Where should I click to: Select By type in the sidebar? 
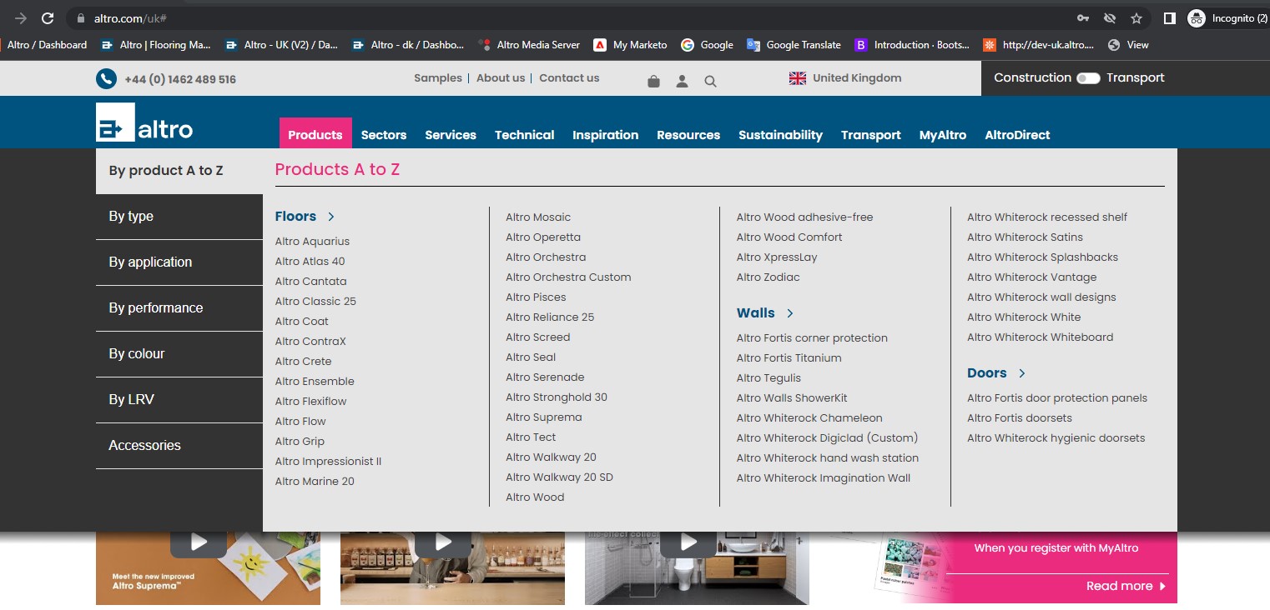coord(130,216)
